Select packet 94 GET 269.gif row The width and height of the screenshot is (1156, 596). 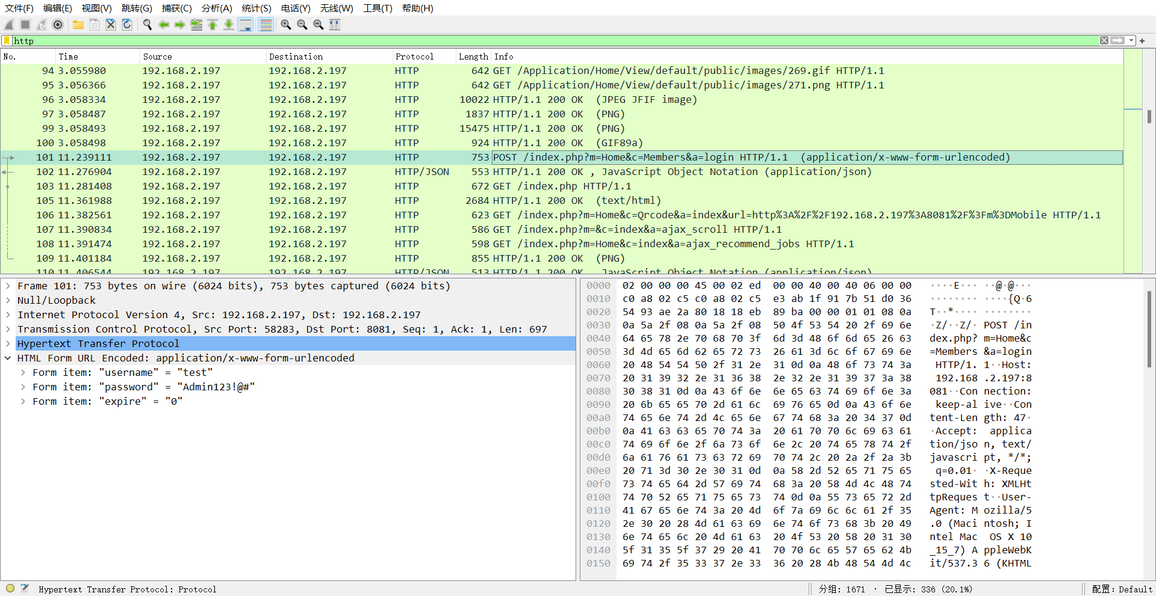click(x=562, y=70)
